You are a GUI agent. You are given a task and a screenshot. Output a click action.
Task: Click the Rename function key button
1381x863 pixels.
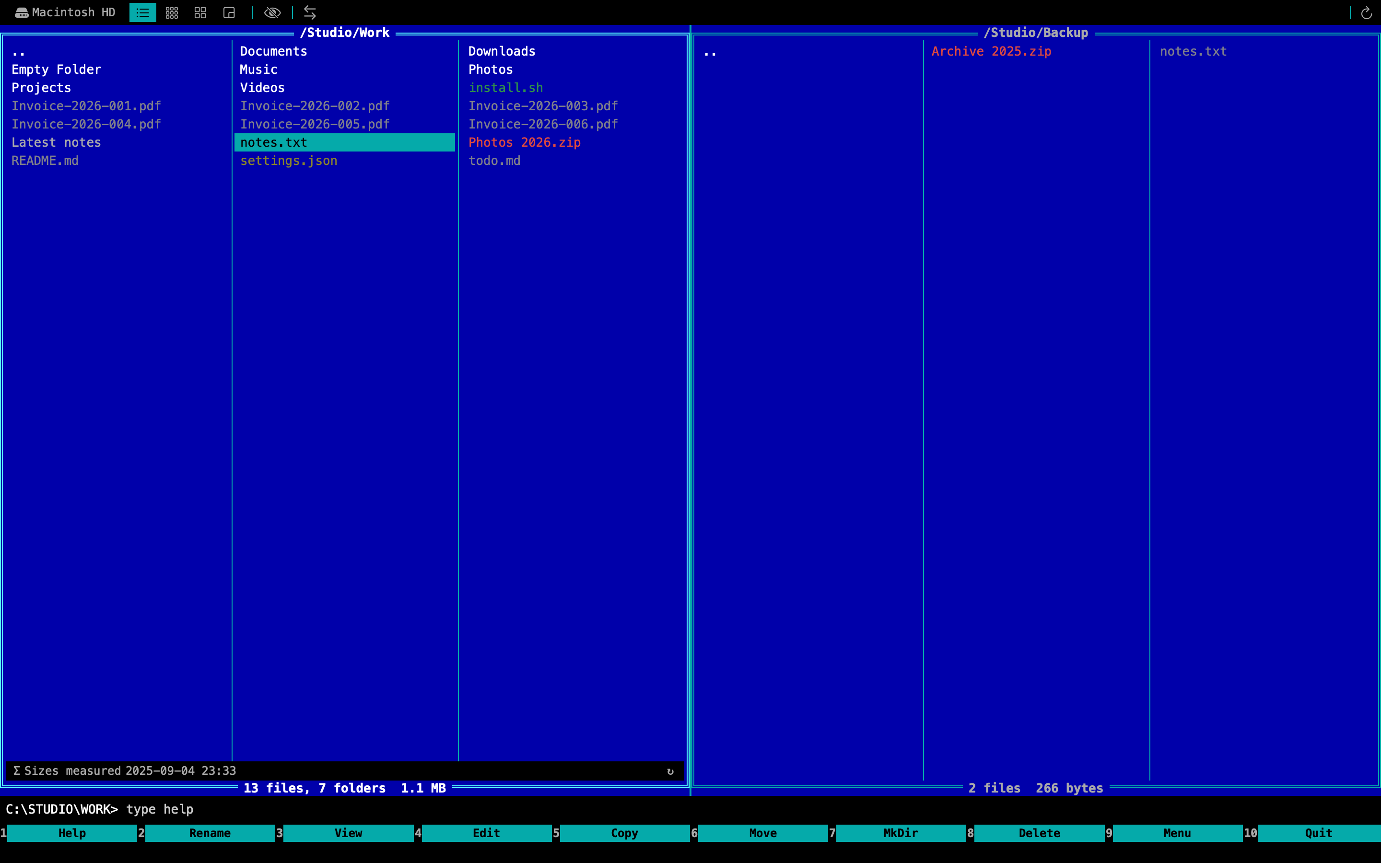pos(210,833)
